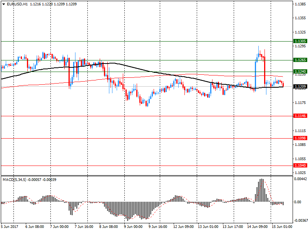Select the EURUSD,H1 chart title text

[x=17, y=4]
